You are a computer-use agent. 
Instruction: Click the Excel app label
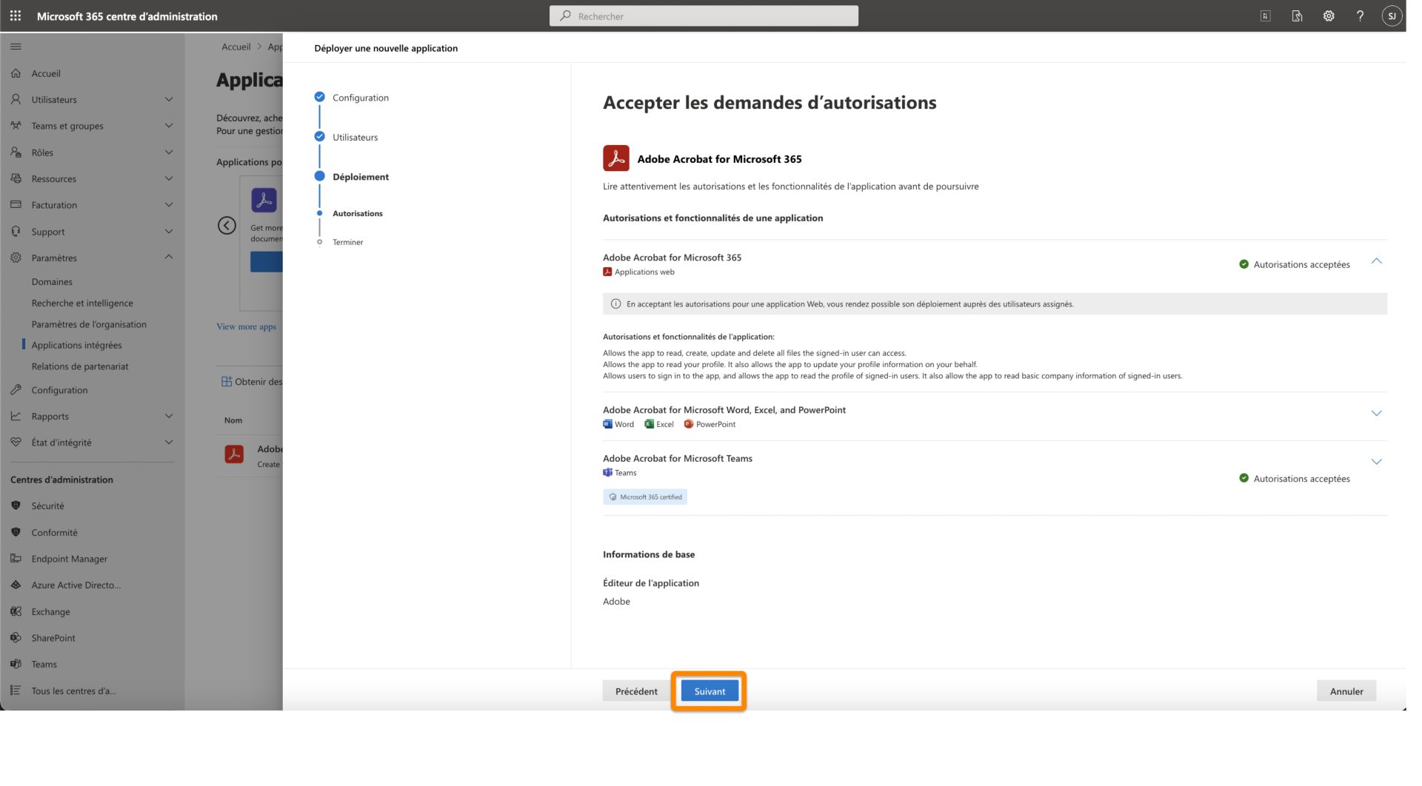pyautogui.click(x=665, y=424)
